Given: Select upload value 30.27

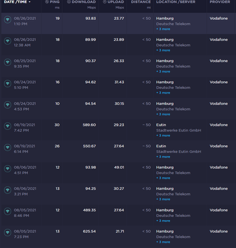Looking at the screenshot, I should coord(119,188).
